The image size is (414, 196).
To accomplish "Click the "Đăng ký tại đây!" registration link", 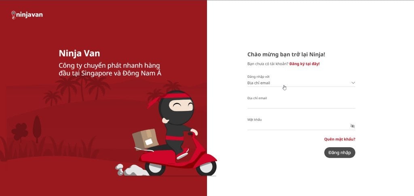I will [x=304, y=64].
